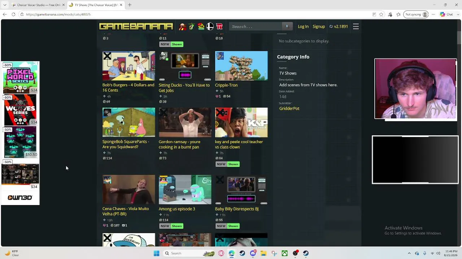Click the submitter avatar on Cripple-Tron thumbnail
Screen dimensions: 462x259
click(x=220, y=56)
